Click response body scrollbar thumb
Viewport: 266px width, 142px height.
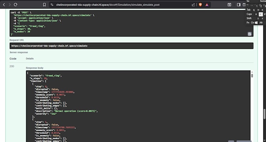point(252,75)
